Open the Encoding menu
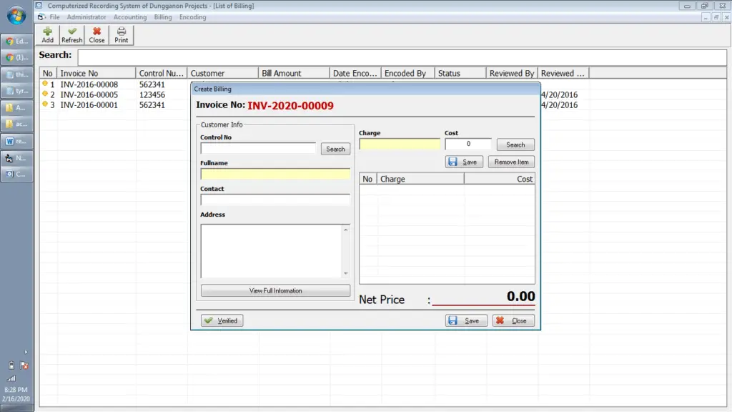 click(x=192, y=16)
